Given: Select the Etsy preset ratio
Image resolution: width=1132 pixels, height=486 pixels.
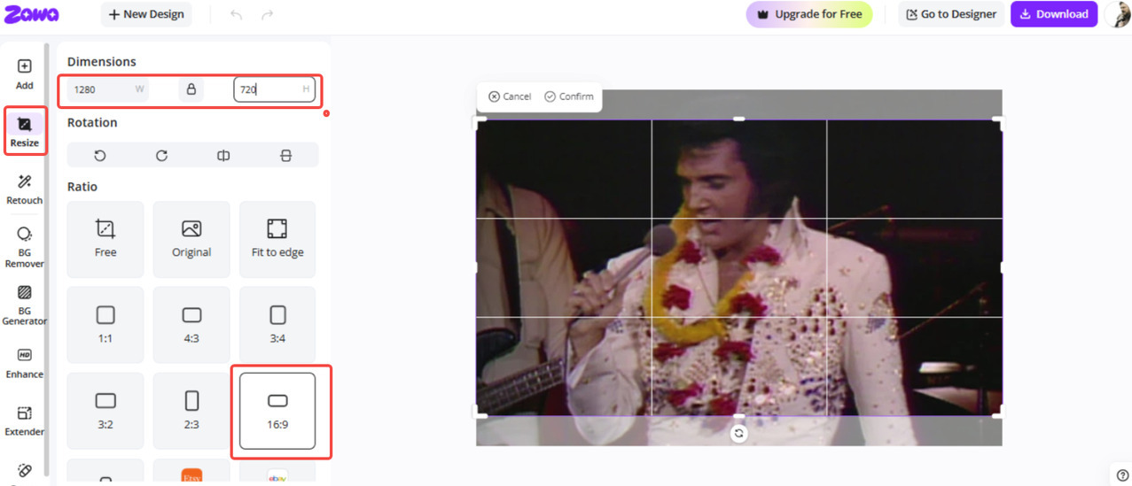Looking at the screenshot, I should [191, 472].
